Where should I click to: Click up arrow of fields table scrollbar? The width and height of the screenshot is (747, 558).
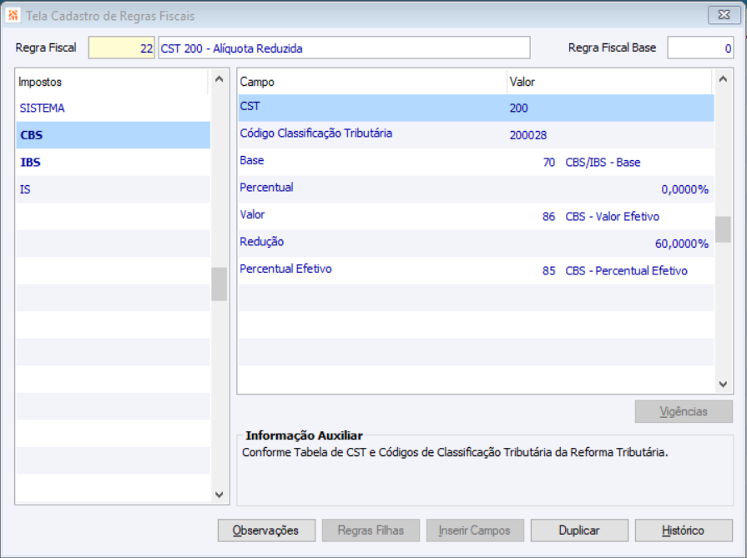point(723,79)
